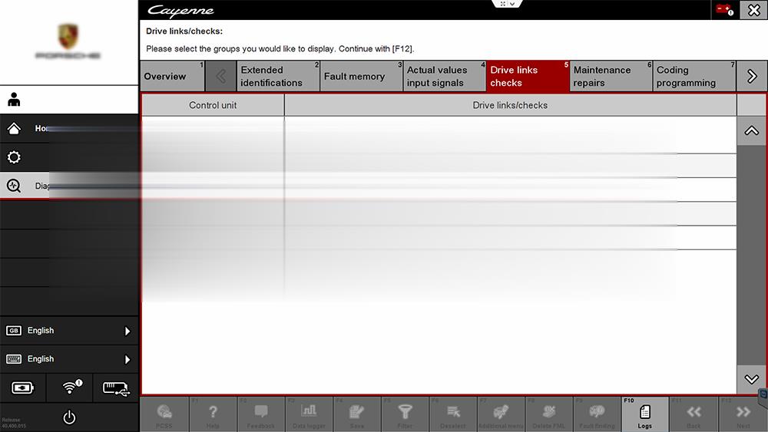The height and width of the screenshot is (432, 768).
Task: Click the Save function button
Action: pos(356,415)
